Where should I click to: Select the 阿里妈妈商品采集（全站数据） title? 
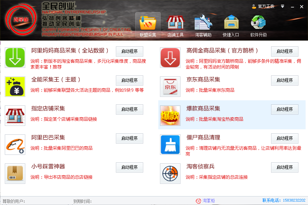(x=70, y=50)
